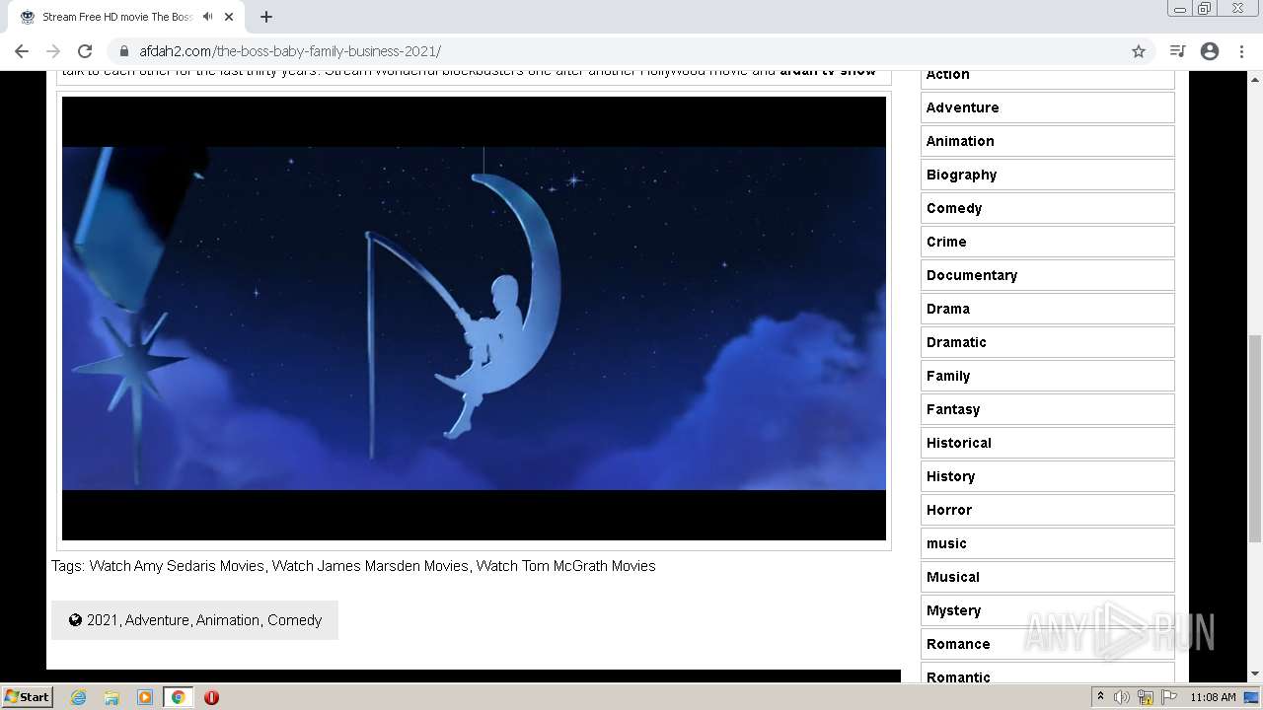
Task: Open network status tray icon
Action: coord(1146,697)
